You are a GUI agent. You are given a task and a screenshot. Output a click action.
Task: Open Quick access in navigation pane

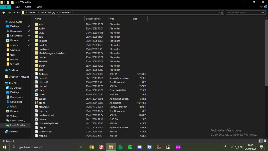15,21
